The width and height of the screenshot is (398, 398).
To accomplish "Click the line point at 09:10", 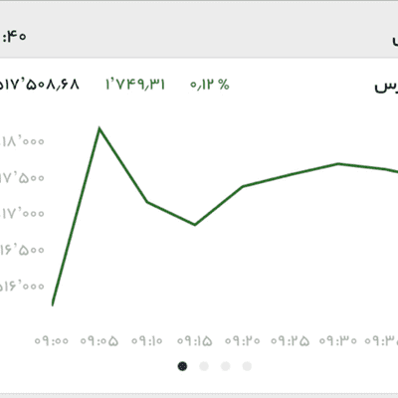I will [147, 202].
